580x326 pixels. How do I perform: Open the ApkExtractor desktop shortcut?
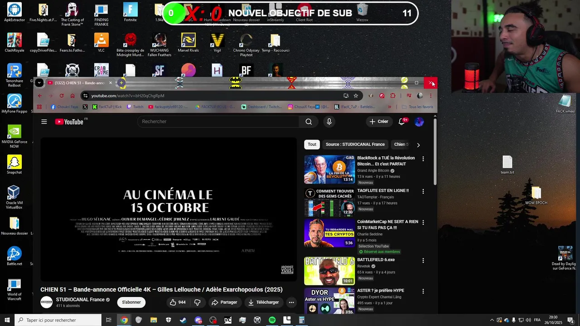pyautogui.click(x=14, y=13)
